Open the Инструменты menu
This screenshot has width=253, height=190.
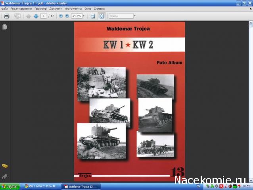73,9
